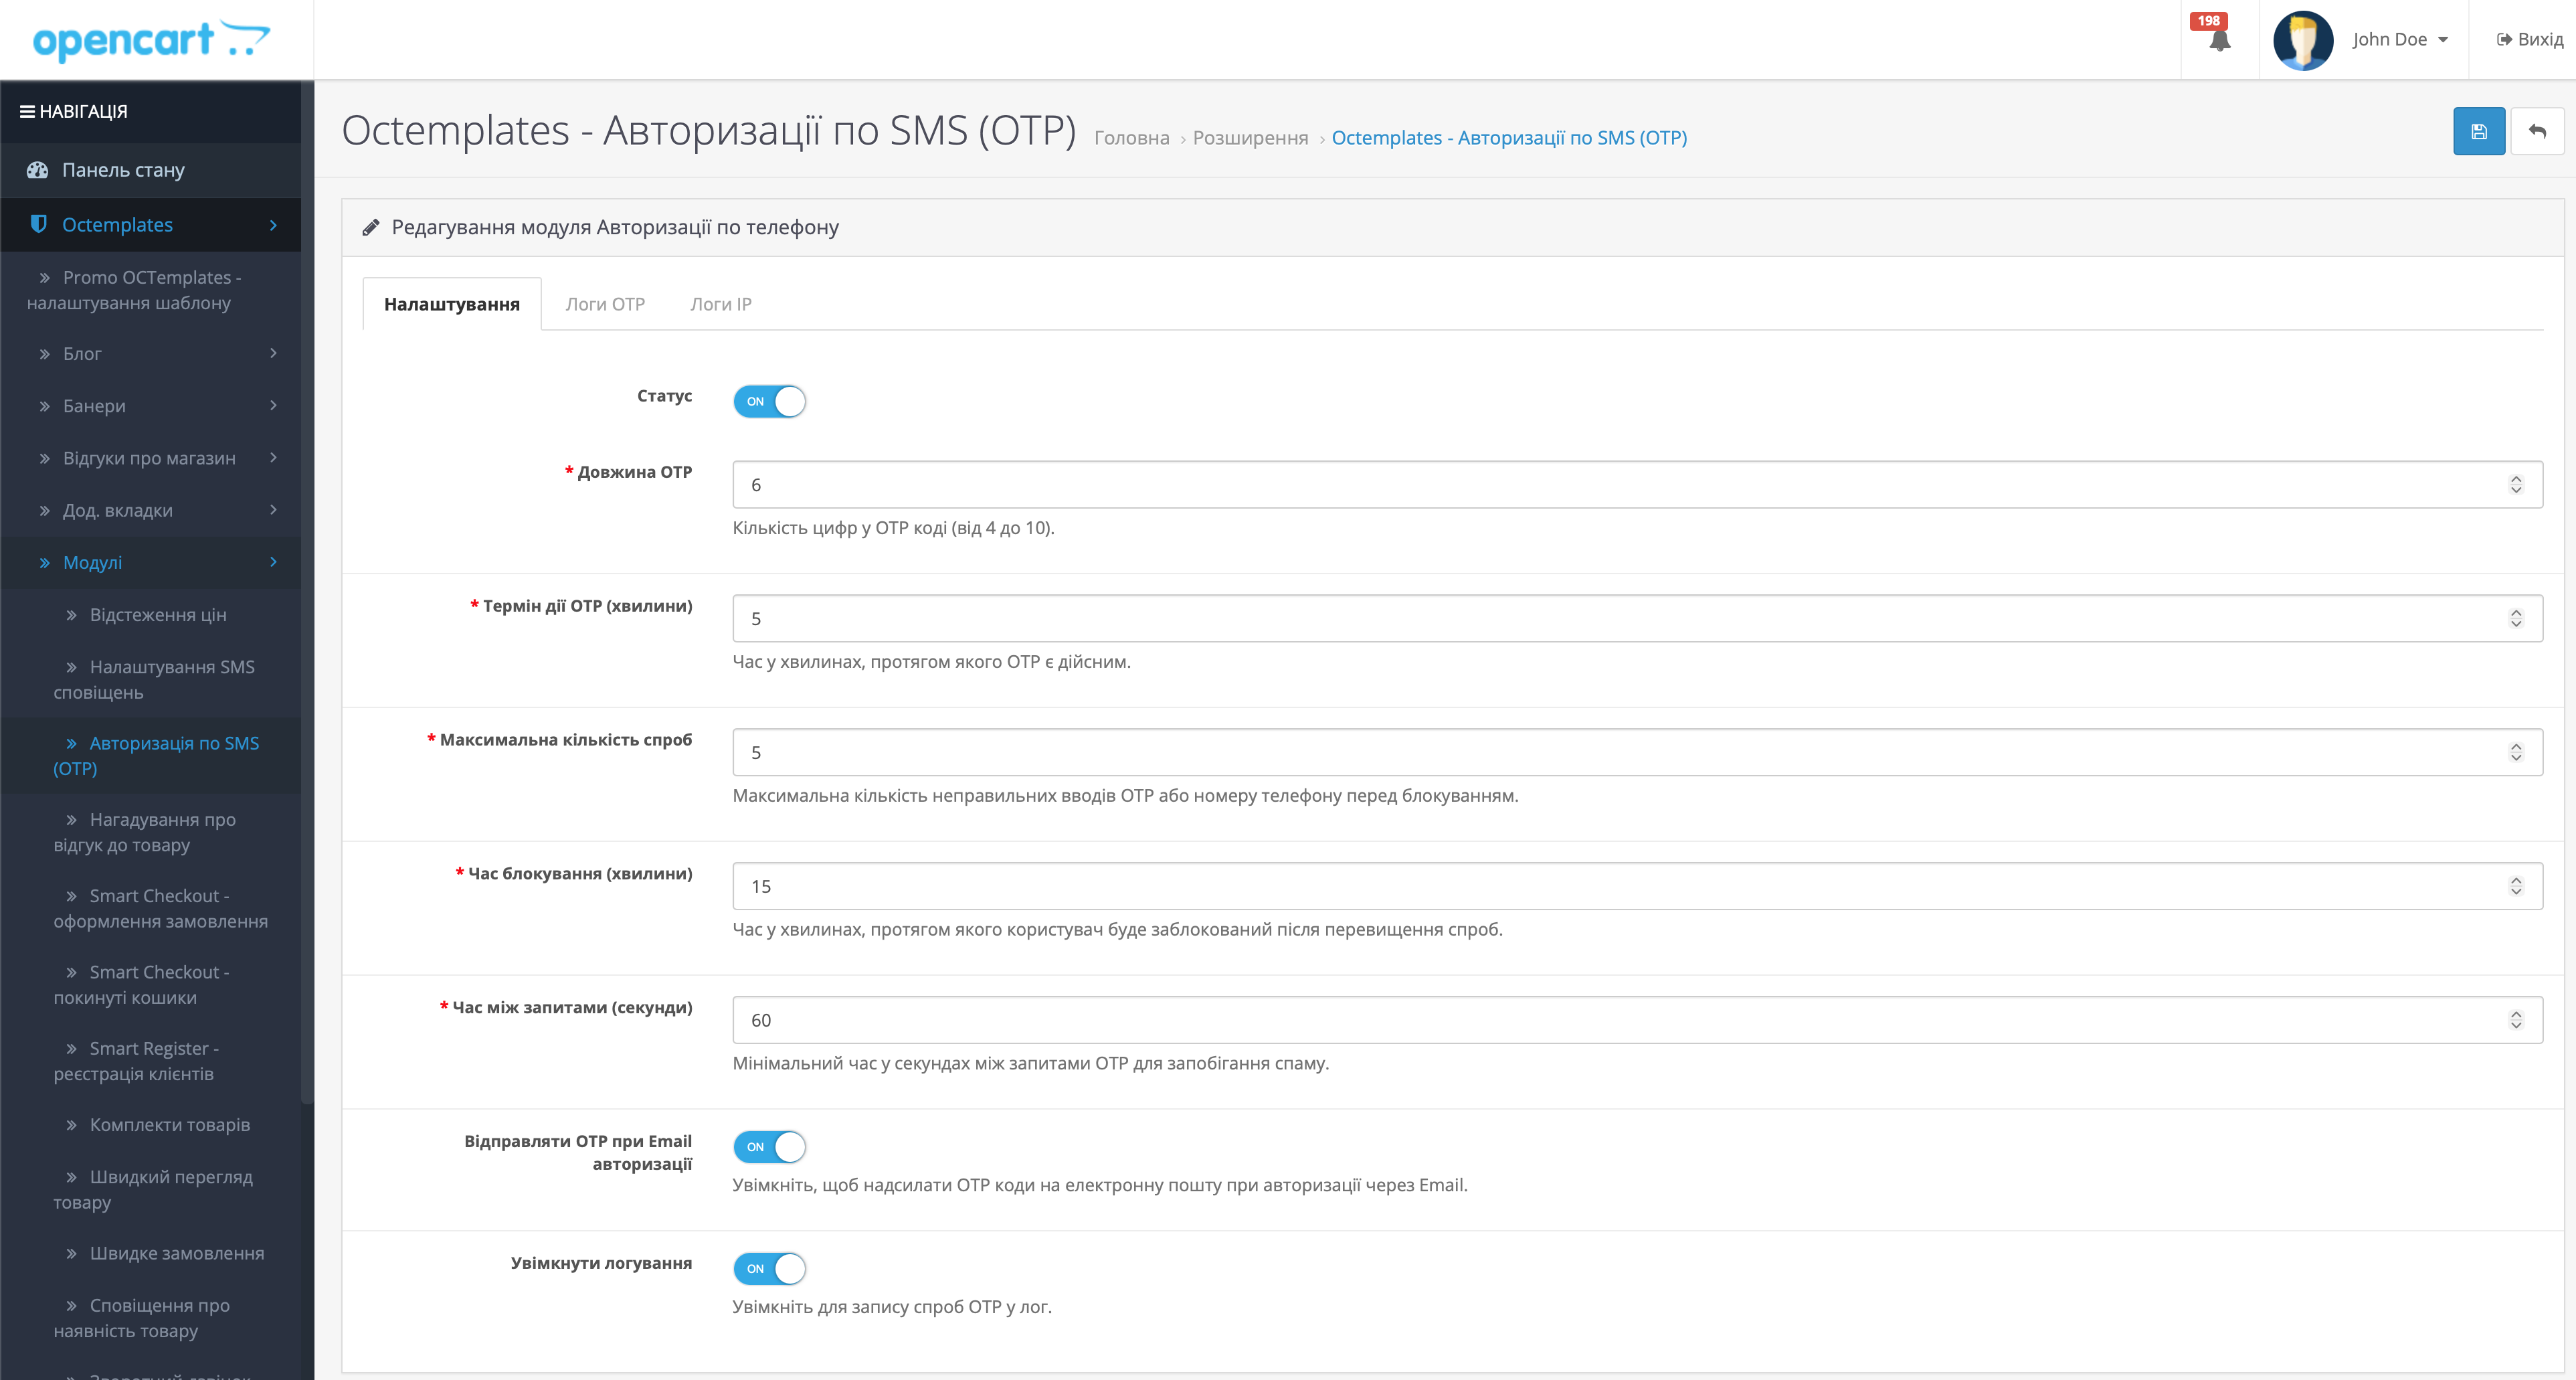Click the John Doe avatar picture
This screenshot has height=1380, width=2576.
click(2302, 40)
